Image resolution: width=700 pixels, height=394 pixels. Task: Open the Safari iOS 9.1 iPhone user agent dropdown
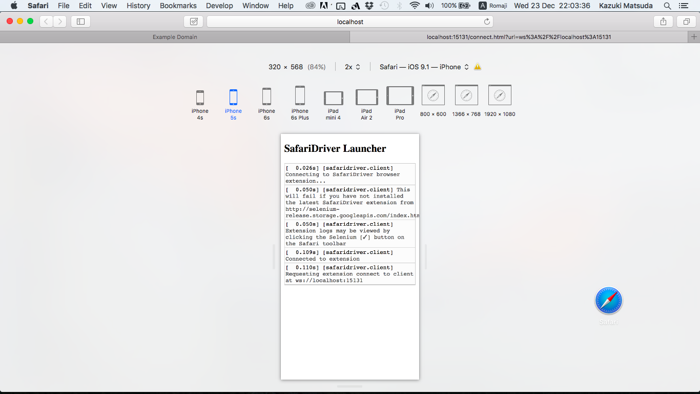424,67
